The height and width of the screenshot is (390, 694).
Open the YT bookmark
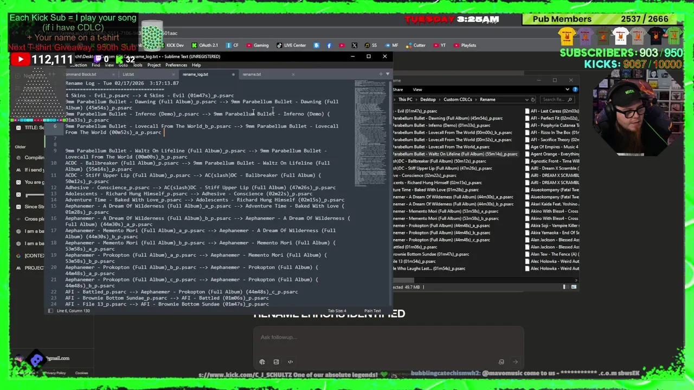439,45
